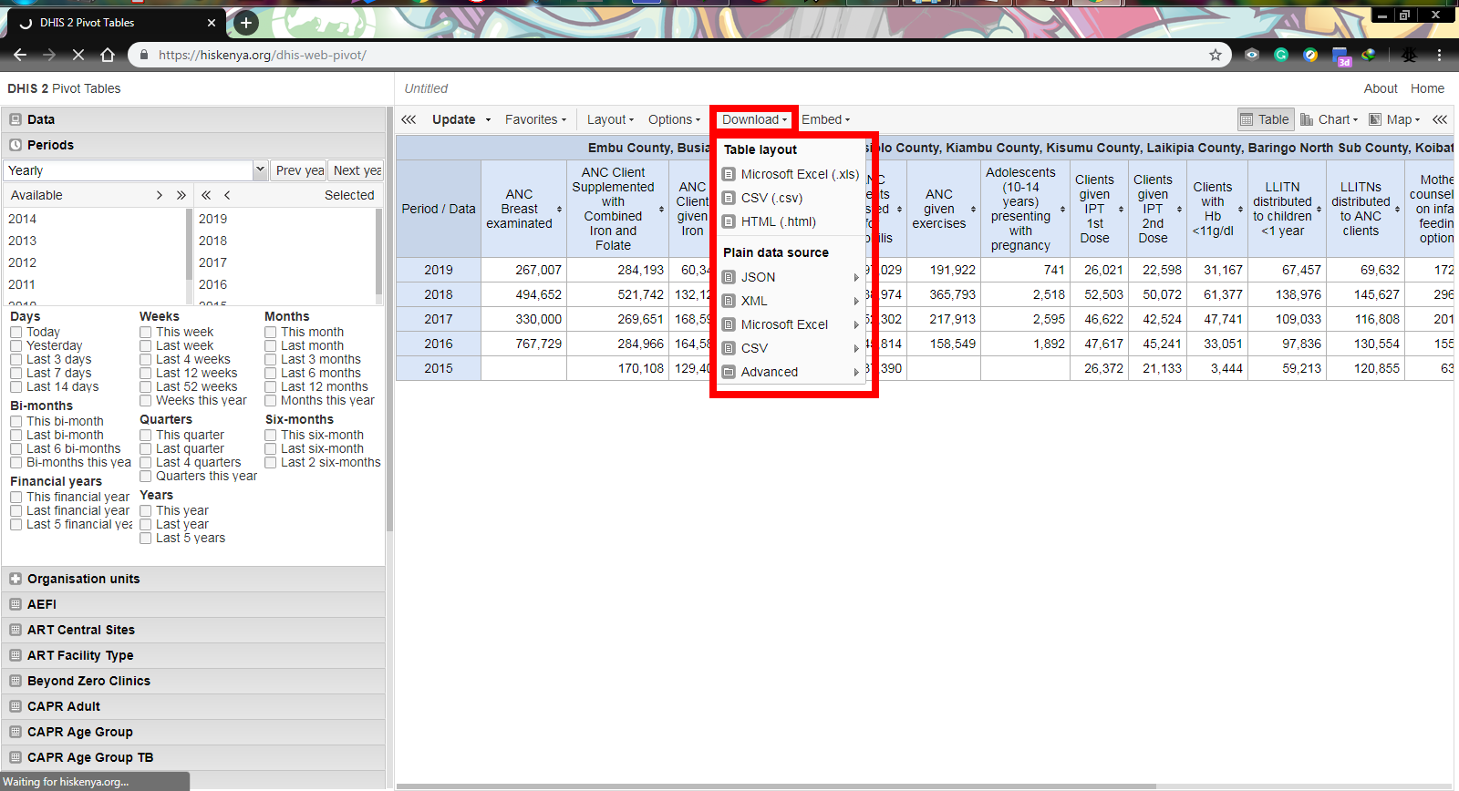This screenshot has width=1459, height=791.
Task: Open the About link
Action: coord(1380,88)
